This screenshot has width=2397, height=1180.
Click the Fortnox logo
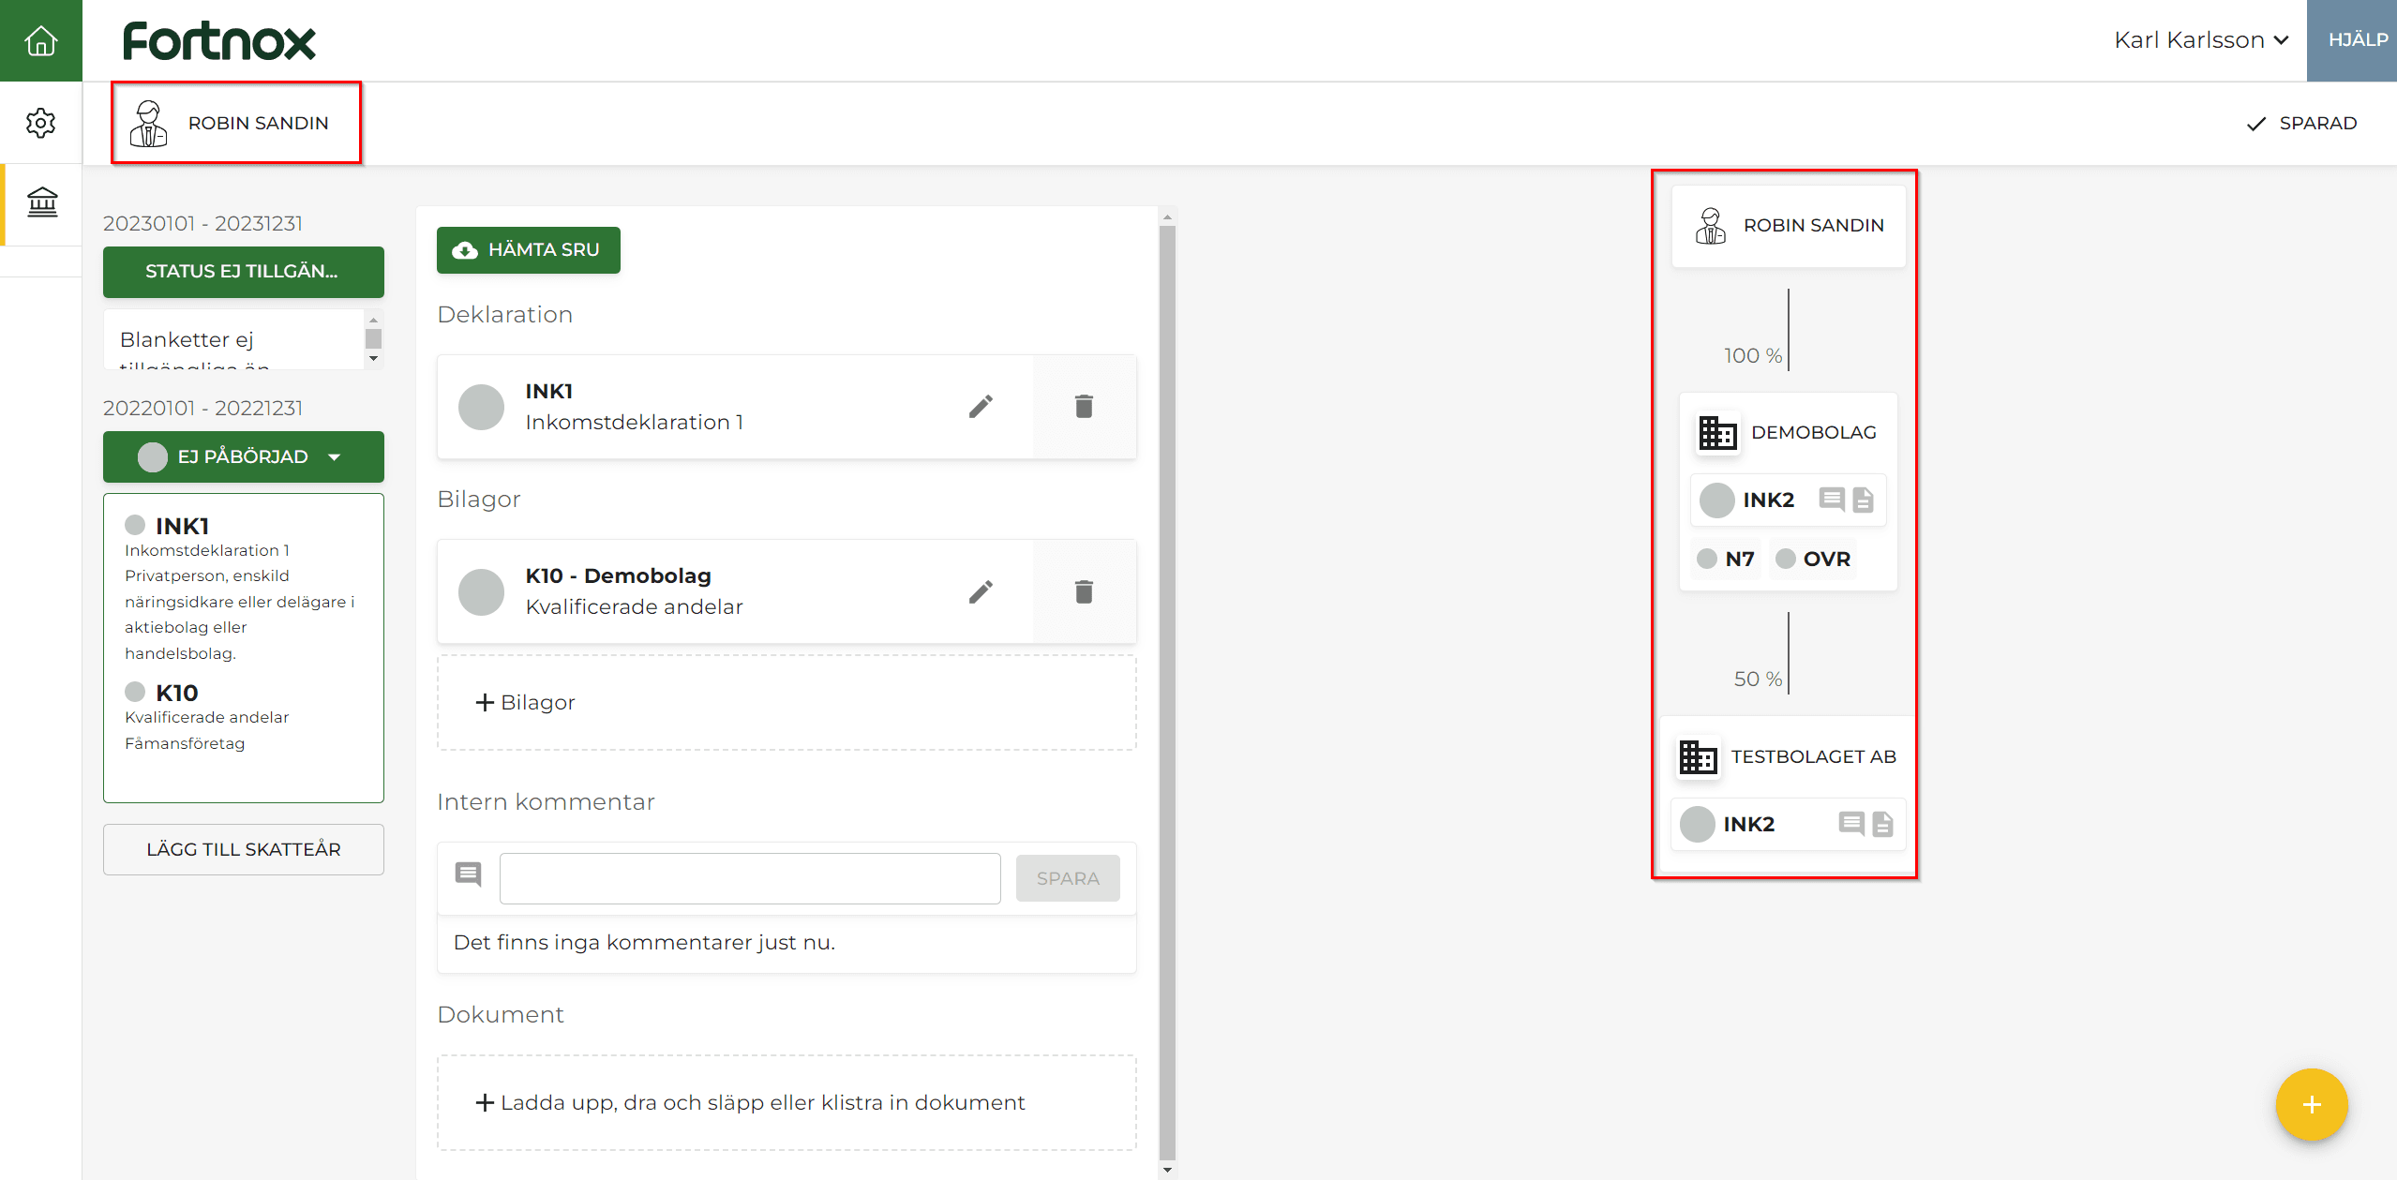pyautogui.click(x=219, y=41)
